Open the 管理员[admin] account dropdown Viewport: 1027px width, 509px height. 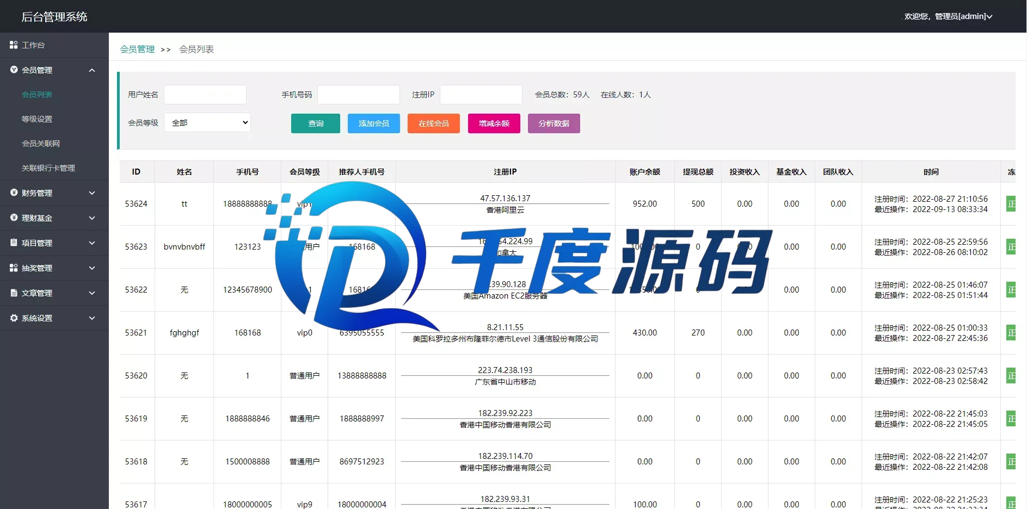948,16
